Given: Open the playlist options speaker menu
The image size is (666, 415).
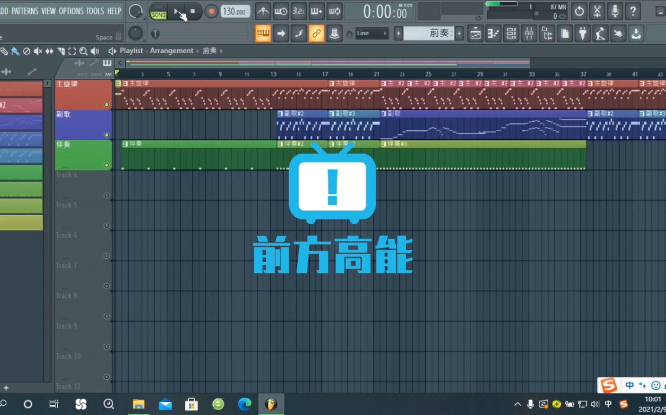Looking at the screenshot, I should coord(112,51).
